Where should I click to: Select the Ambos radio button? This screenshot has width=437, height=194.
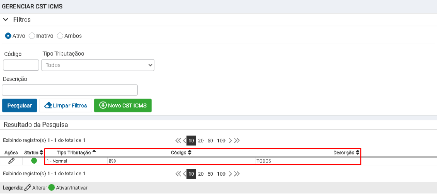click(x=60, y=36)
